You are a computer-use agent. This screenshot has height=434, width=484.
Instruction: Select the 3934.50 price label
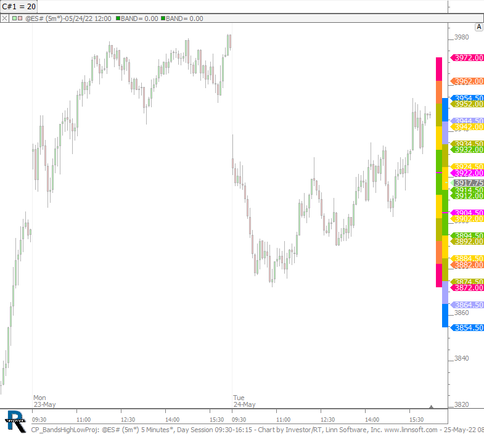point(467,143)
